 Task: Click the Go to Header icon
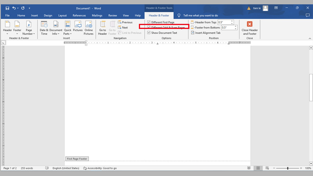coord(103,25)
